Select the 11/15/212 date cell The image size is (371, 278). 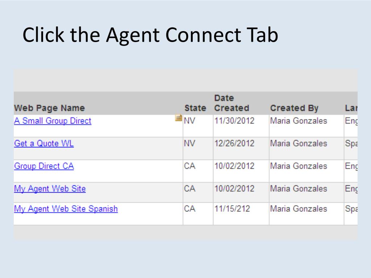pos(232,209)
